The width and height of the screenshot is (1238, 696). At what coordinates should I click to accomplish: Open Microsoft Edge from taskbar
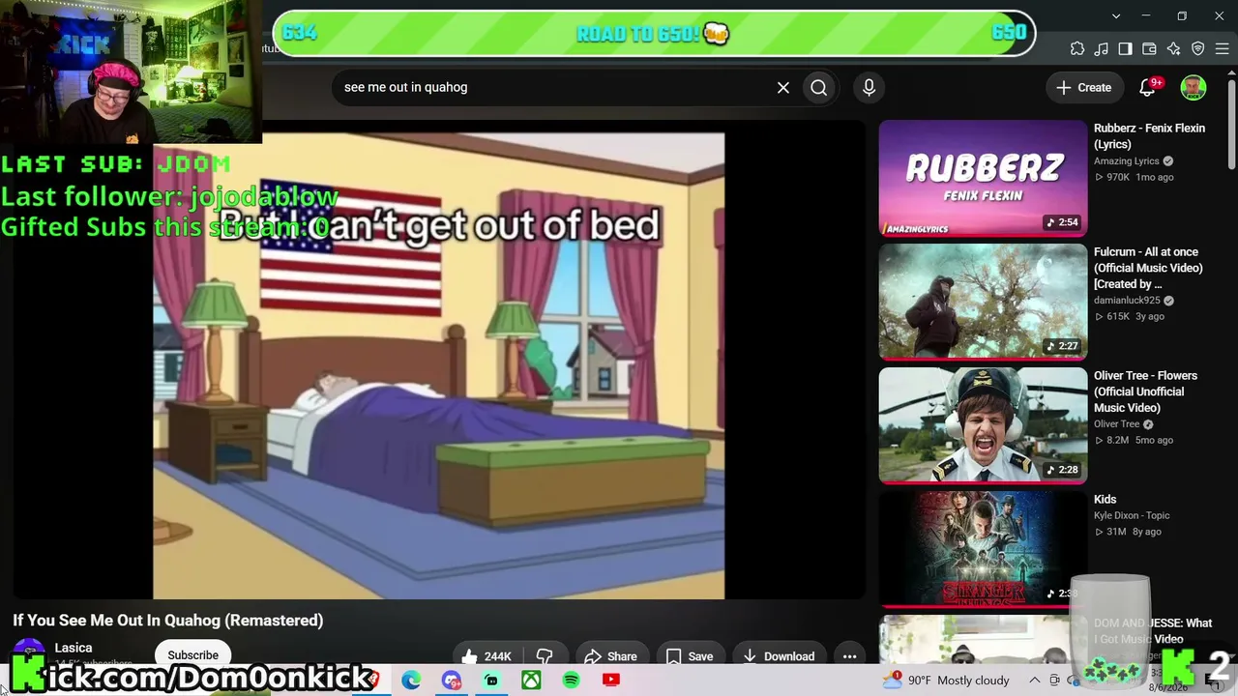(x=411, y=681)
